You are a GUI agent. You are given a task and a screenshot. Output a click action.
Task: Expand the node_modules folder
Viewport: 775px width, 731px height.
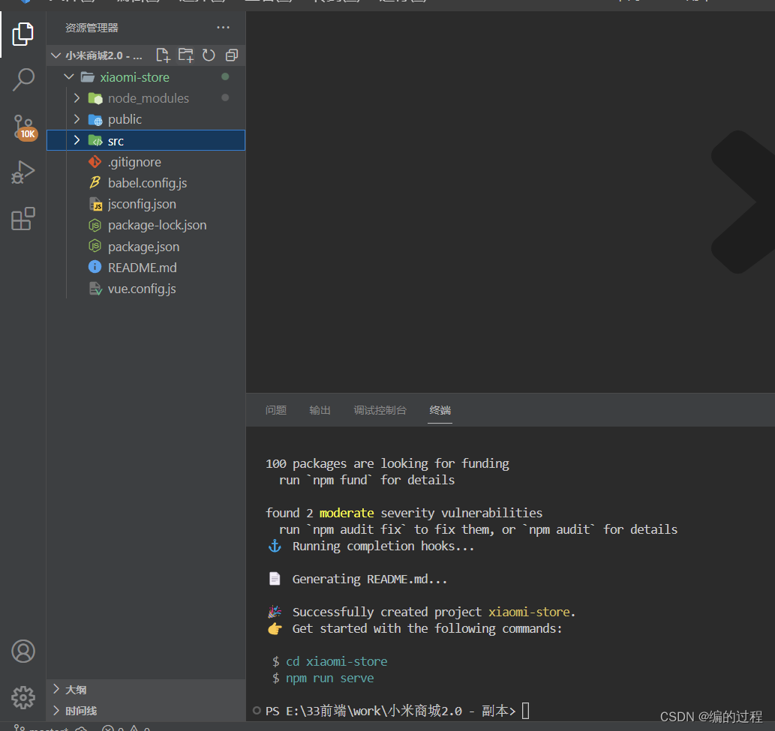[77, 97]
